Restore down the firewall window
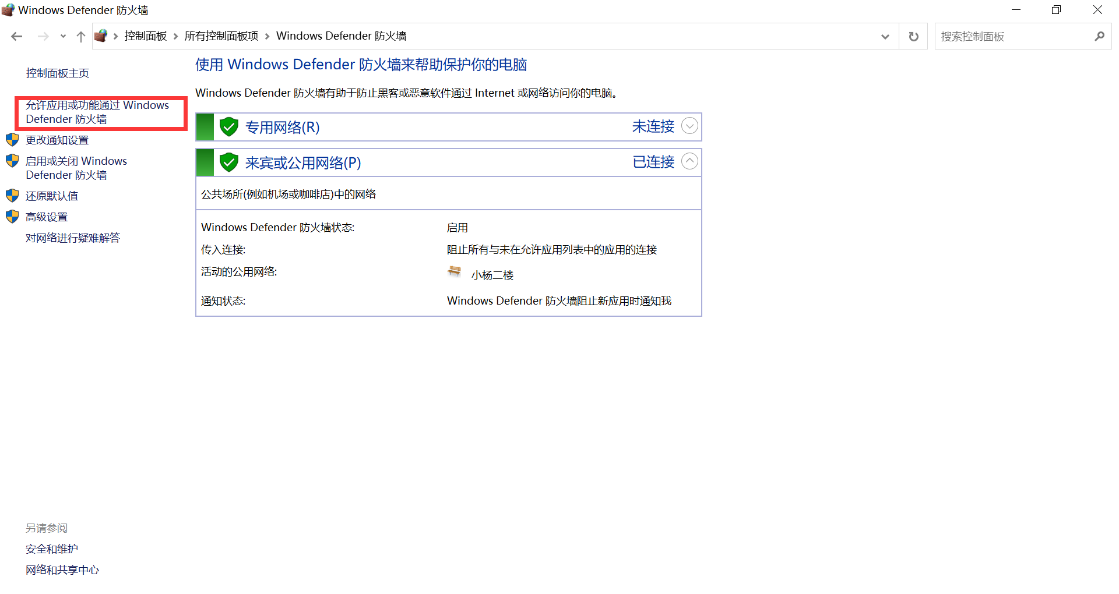Screen dimensions: 1119x594 [1056, 10]
